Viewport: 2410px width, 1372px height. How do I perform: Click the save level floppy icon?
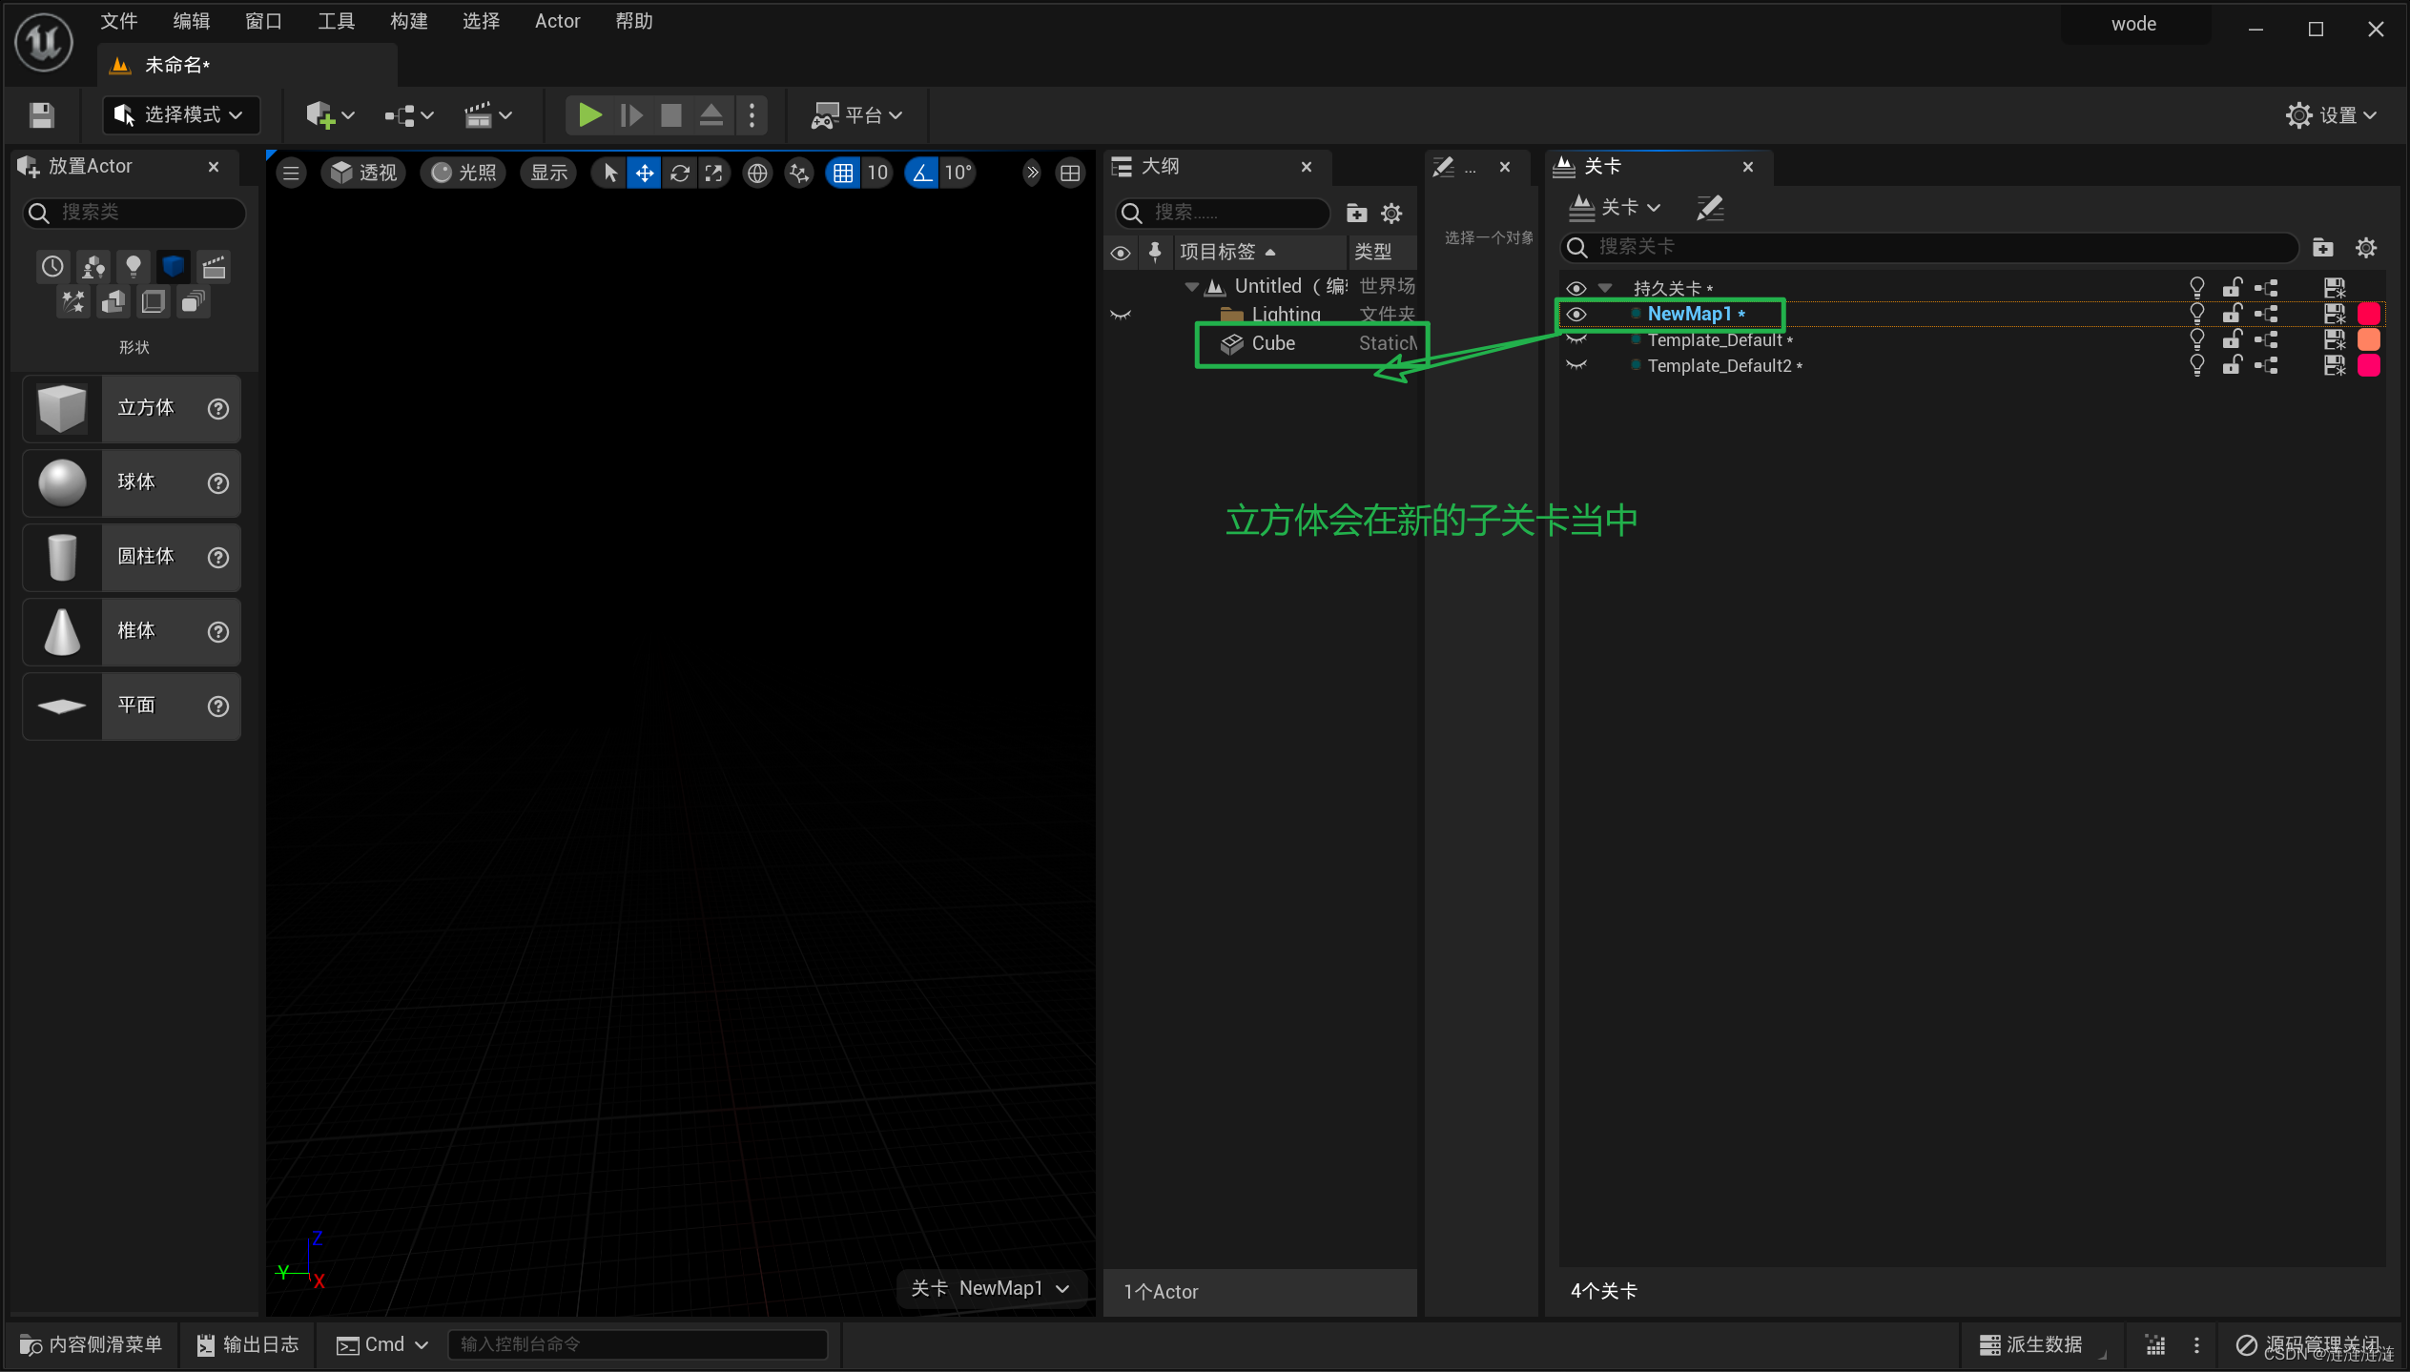pyautogui.click(x=41, y=115)
